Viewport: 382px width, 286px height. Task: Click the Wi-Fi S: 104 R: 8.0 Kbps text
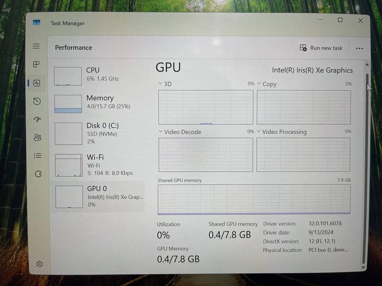(x=110, y=173)
